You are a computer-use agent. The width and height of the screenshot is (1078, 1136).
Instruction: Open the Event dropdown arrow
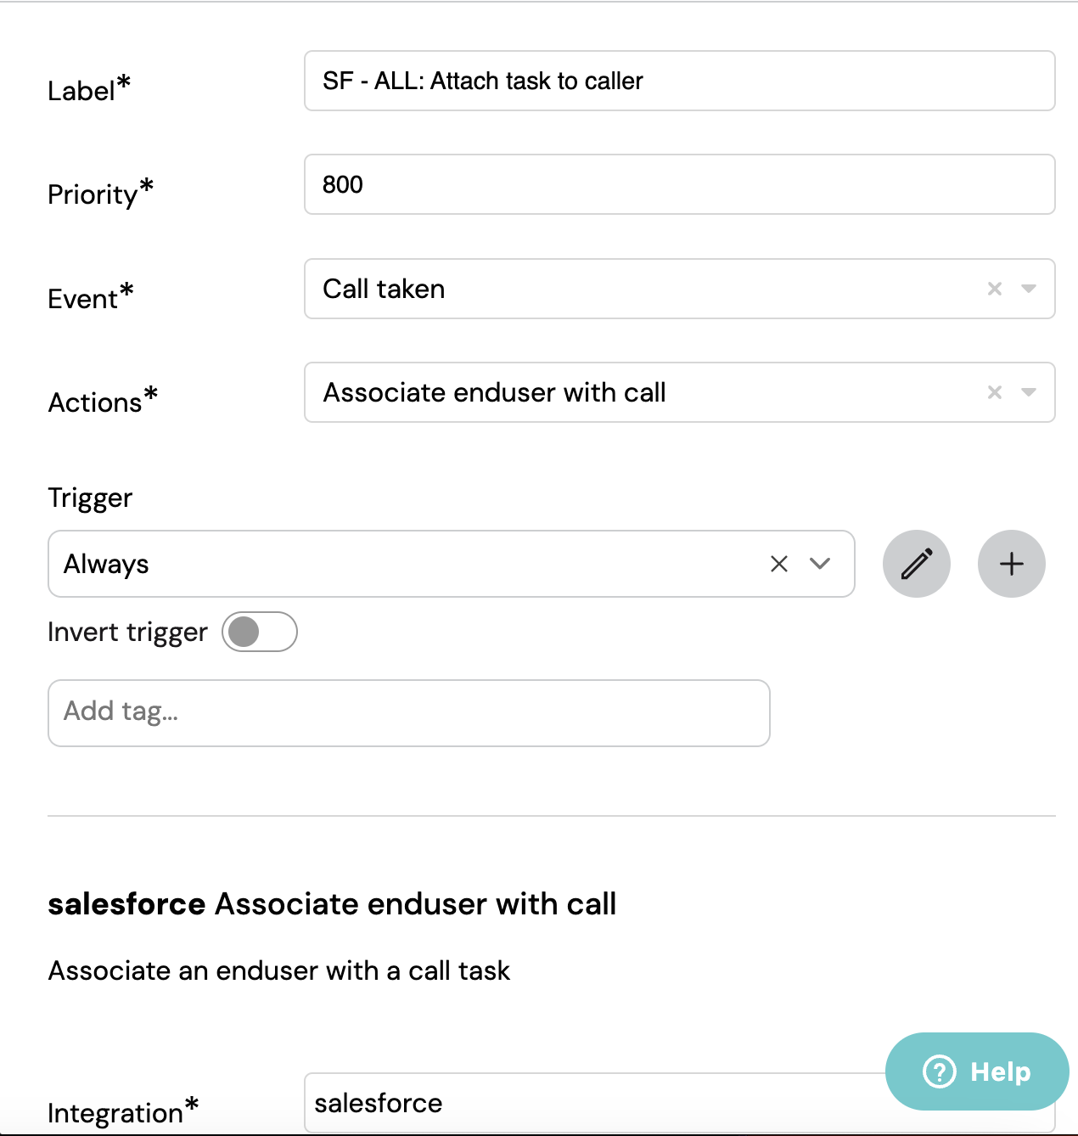coord(1029,289)
